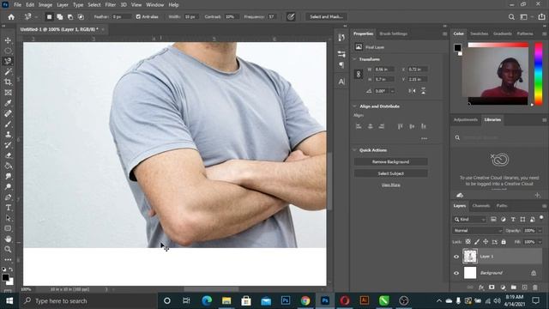Add a layer style with fx icon
This screenshot has height=309, width=549.
coord(481,288)
